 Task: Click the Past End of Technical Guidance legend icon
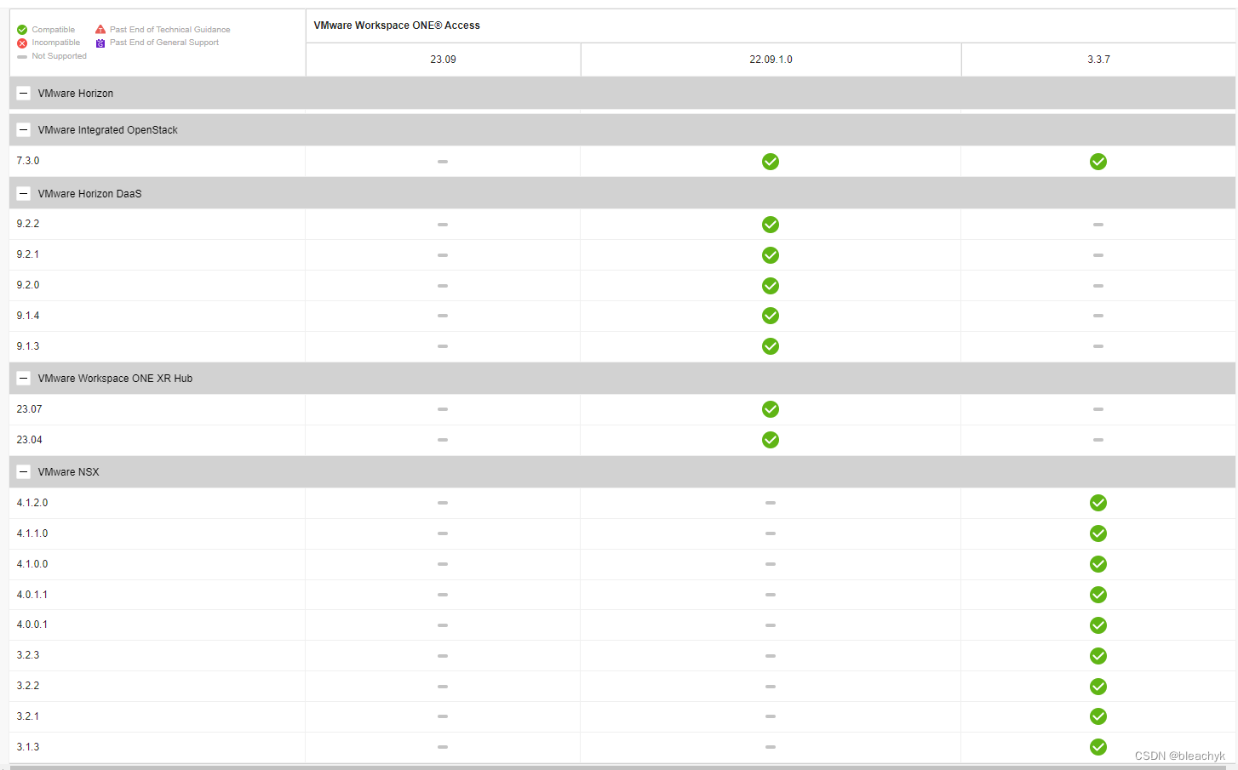click(100, 29)
